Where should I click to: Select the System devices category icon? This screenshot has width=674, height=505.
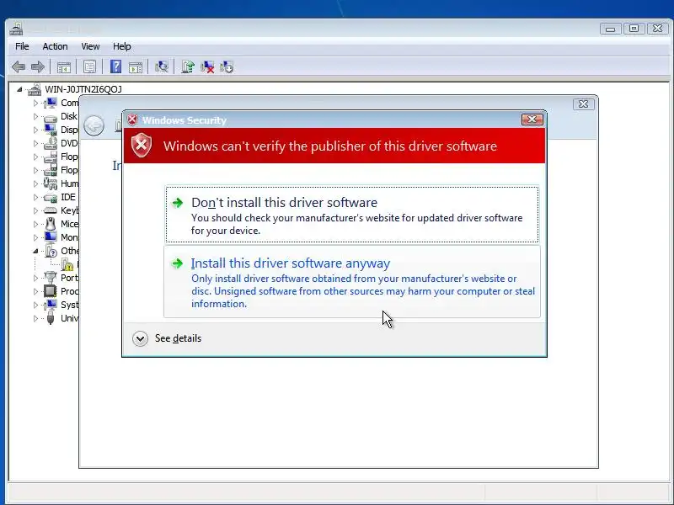(x=51, y=305)
